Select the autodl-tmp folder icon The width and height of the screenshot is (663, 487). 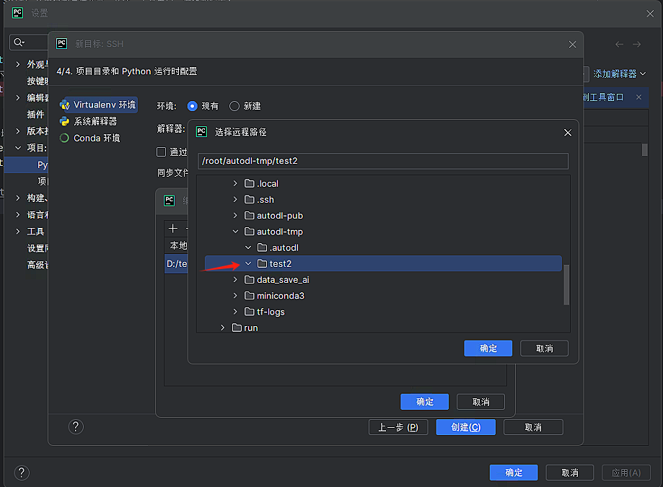pyautogui.click(x=250, y=232)
